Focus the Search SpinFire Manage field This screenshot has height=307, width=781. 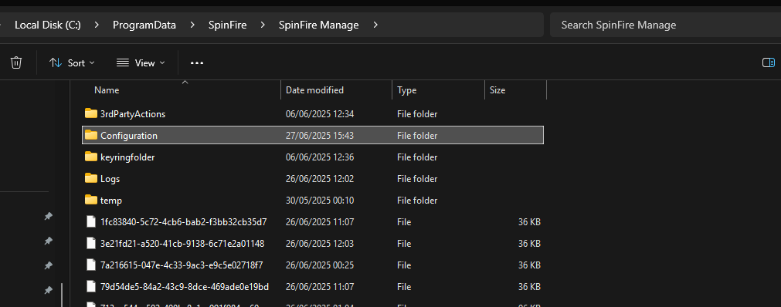coord(665,25)
